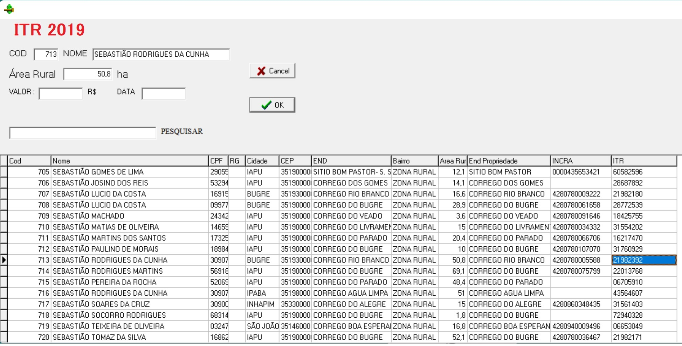
Task: Click highlighted ITR cell 21982392
Action: pyautogui.click(x=643, y=260)
